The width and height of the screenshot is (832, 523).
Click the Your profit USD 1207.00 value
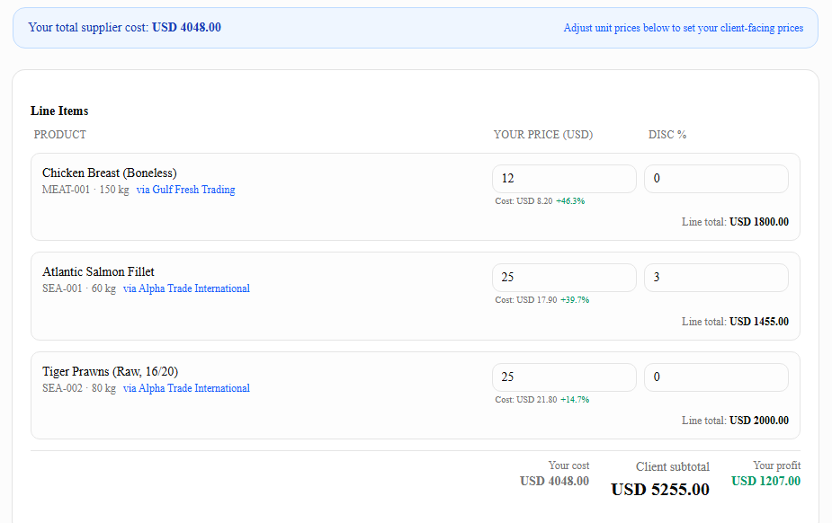(765, 481)
